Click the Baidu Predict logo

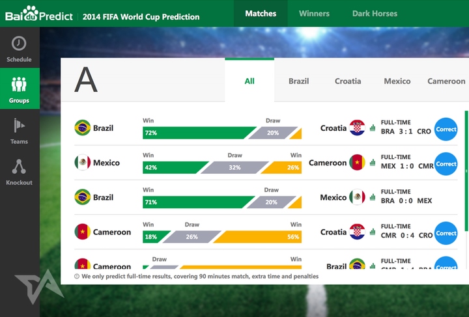coord(39,14)
